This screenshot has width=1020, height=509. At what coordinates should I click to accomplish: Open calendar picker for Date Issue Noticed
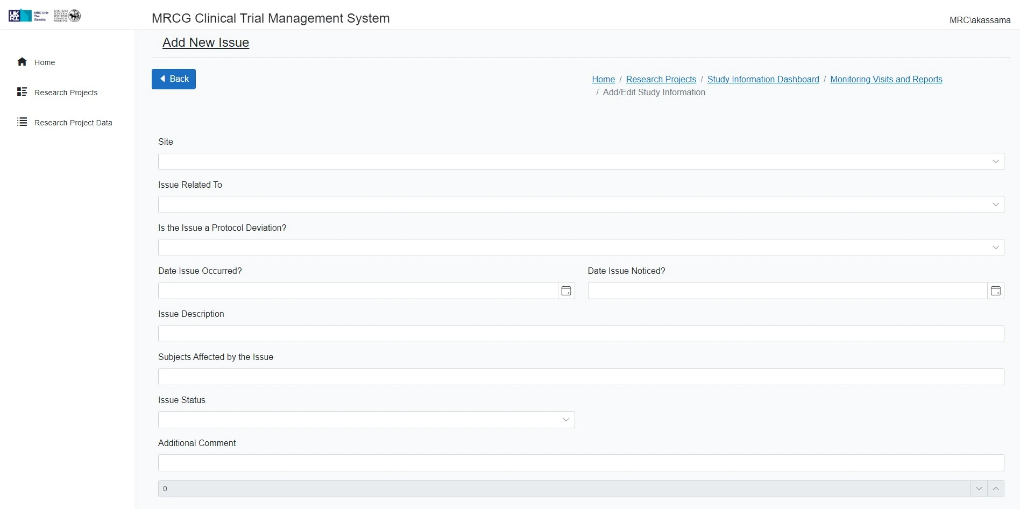[995, 291]
